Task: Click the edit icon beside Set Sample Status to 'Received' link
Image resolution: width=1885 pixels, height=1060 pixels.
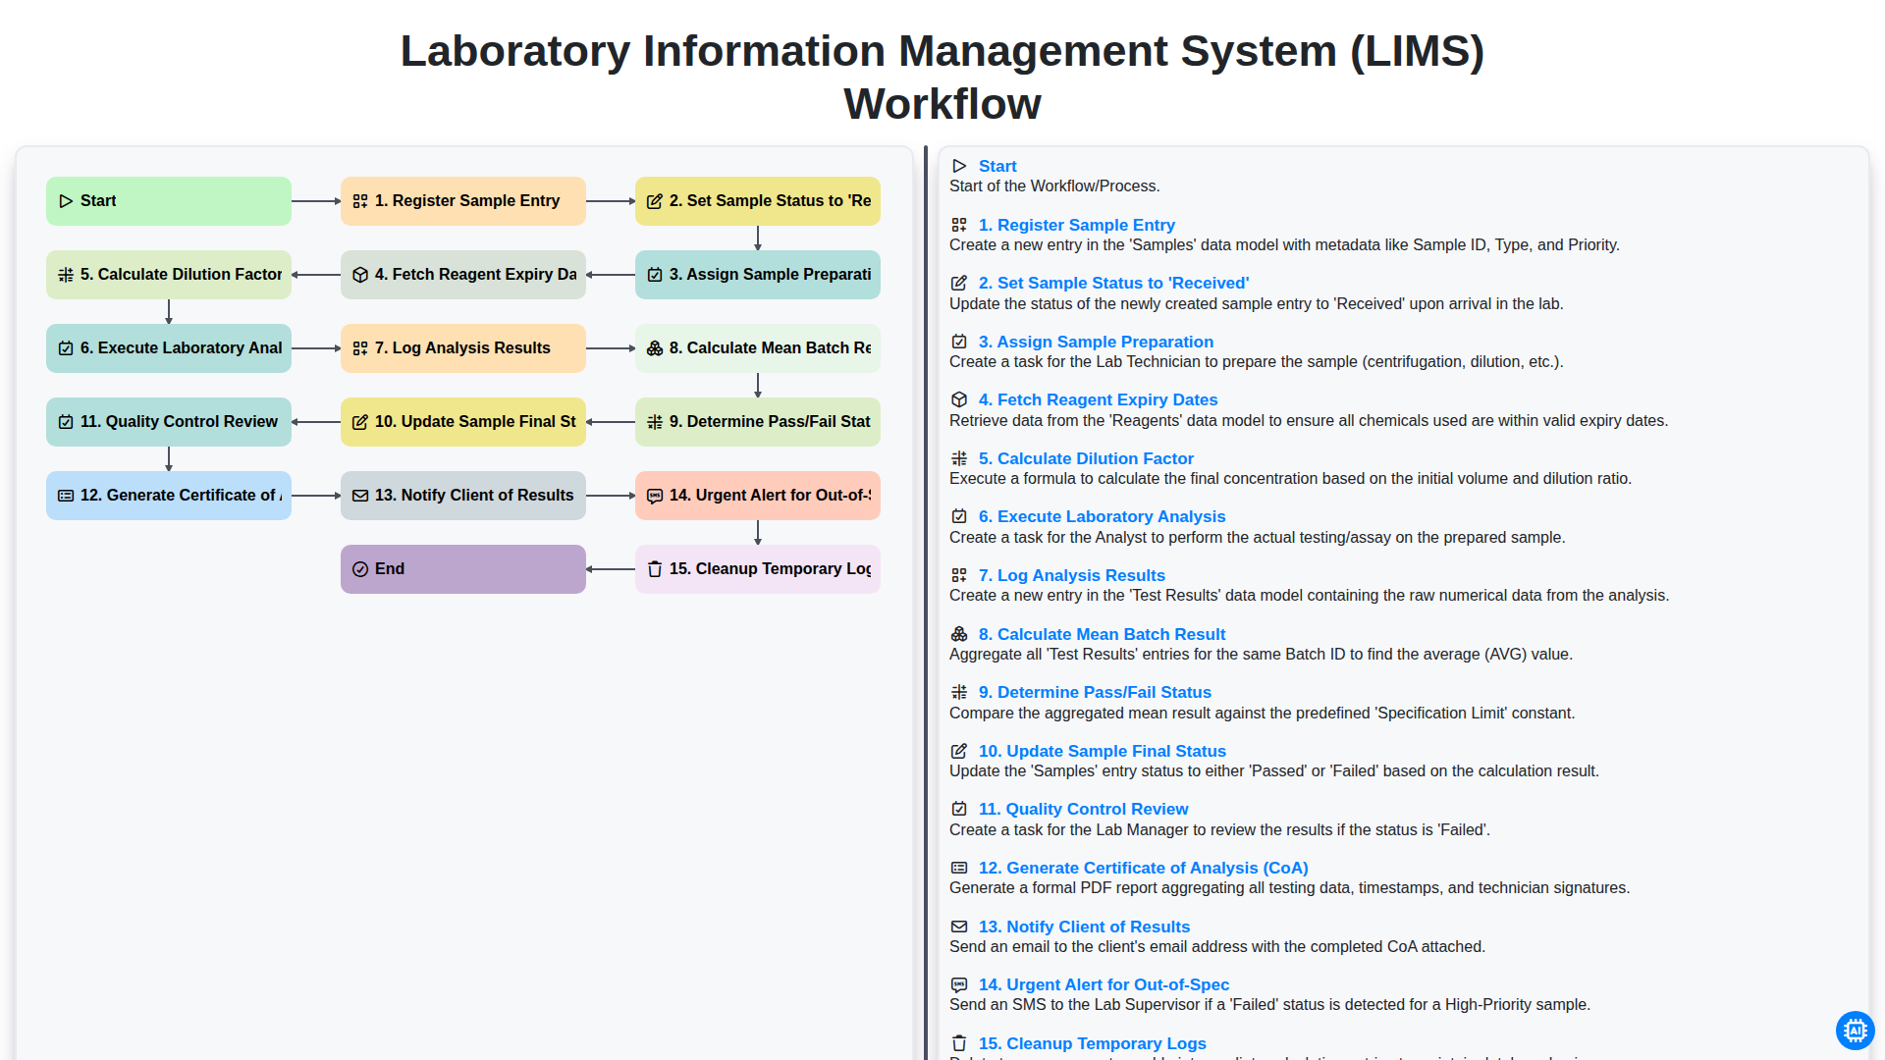Action: [x=959, y=284]
